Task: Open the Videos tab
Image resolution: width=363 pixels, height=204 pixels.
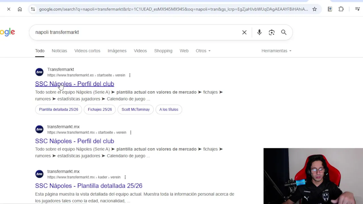Action: (140, 51)
